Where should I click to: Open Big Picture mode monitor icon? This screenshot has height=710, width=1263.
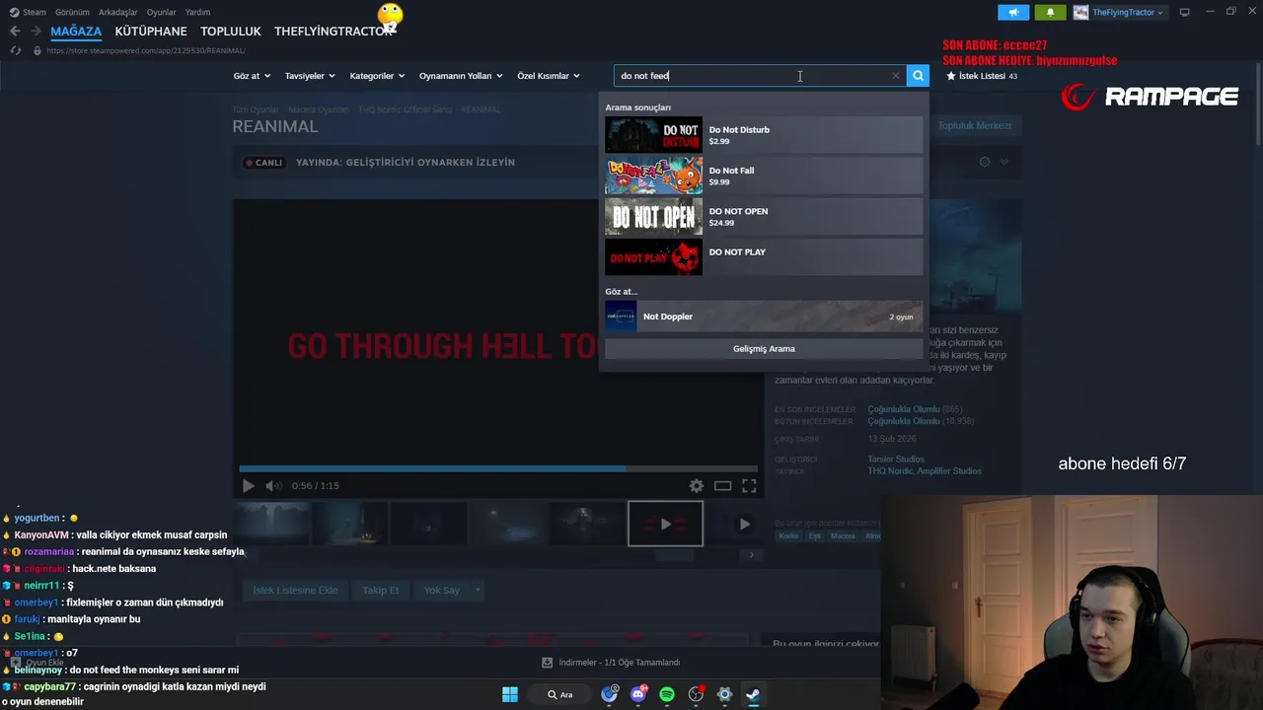click(1184, 12)
